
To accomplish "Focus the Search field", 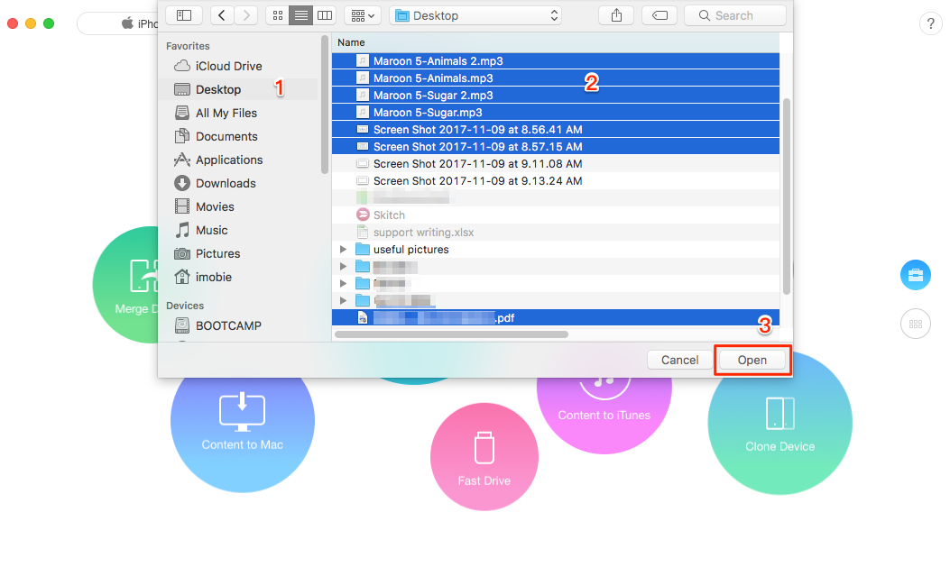I will (735, 15).
